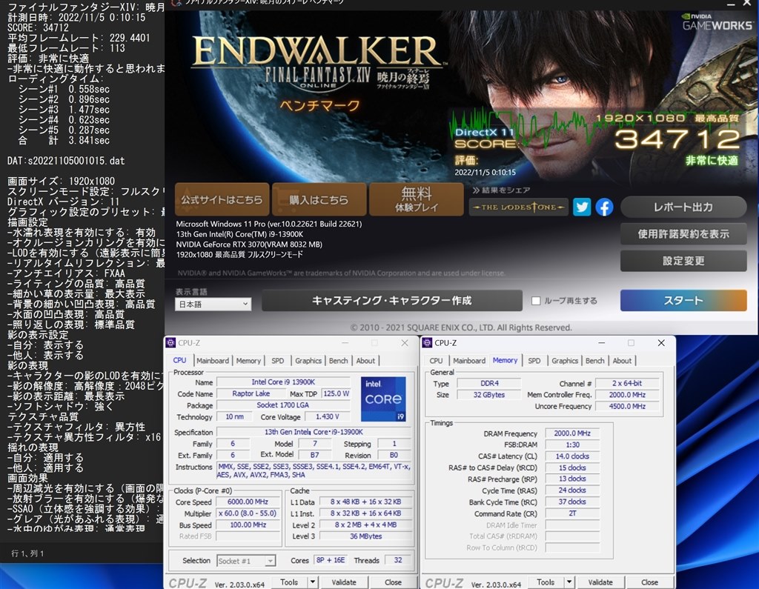Open SPD tab in left CPU-Z window
Viewport: 759px width, 589px height.
pos(278,361)
